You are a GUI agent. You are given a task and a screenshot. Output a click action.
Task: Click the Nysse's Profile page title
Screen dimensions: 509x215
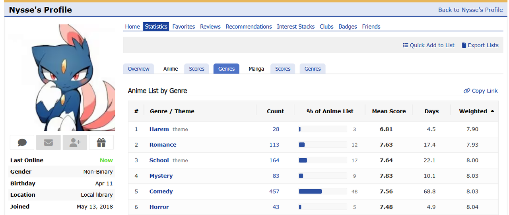pyautogui.click(x=41, y=10)
